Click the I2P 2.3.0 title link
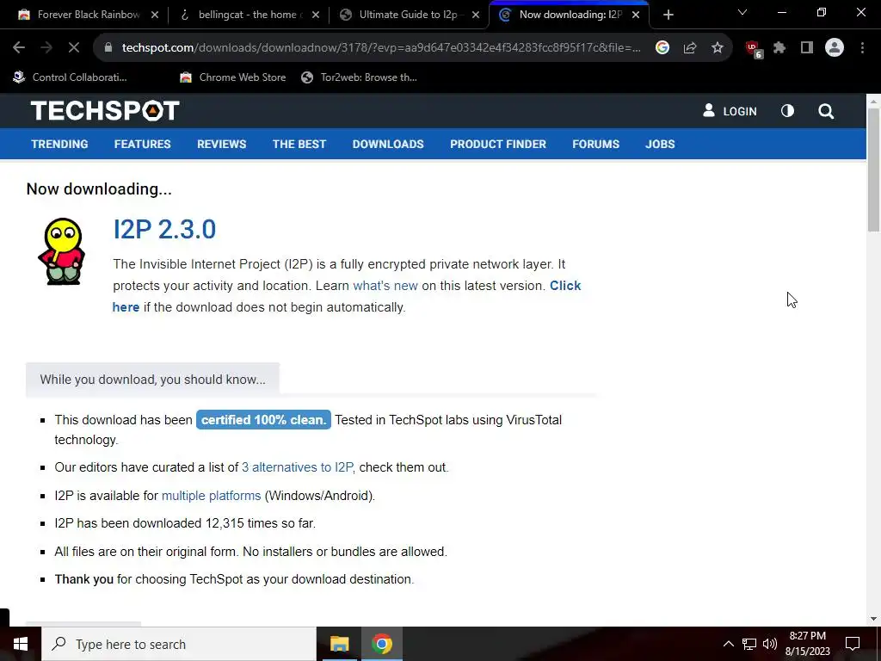Screen dimensions: 881x661 [x=164, y=229]
